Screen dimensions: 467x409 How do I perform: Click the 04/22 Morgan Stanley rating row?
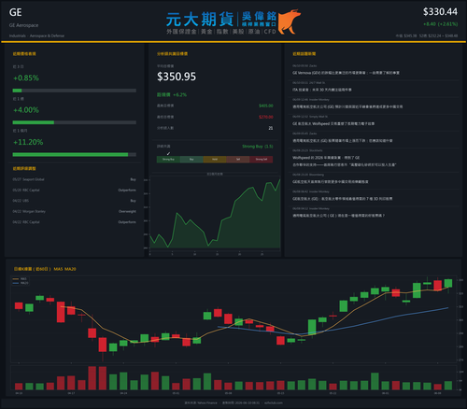75,211
